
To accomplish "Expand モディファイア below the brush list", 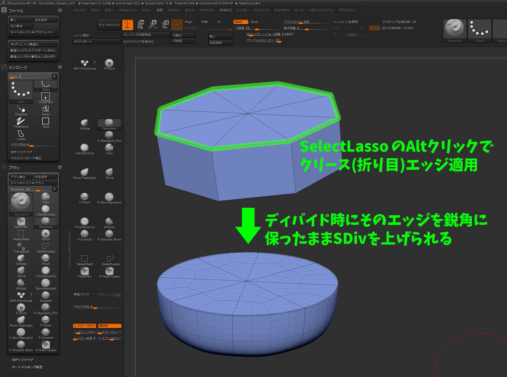I will pos(22,360).
